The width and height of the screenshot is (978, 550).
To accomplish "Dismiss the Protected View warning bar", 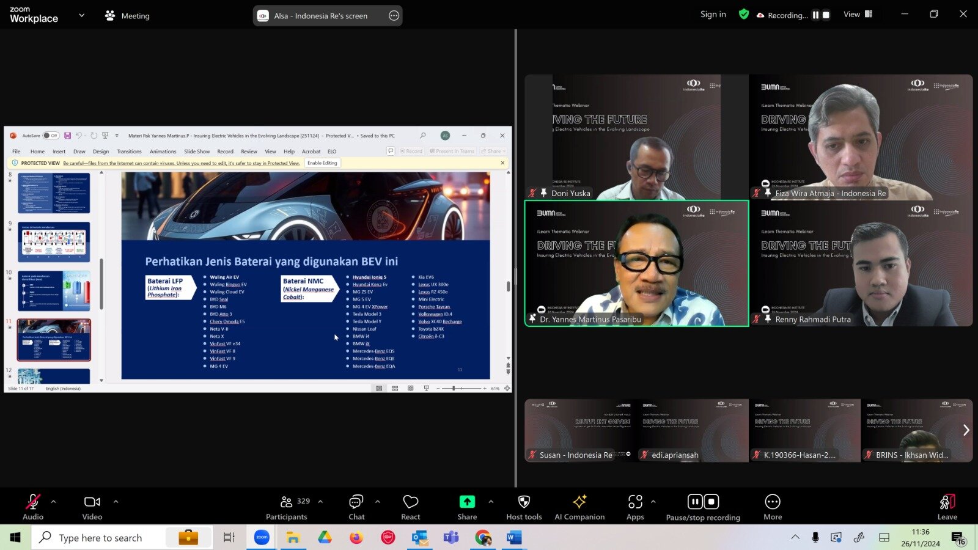I will [x=502, y=163].
